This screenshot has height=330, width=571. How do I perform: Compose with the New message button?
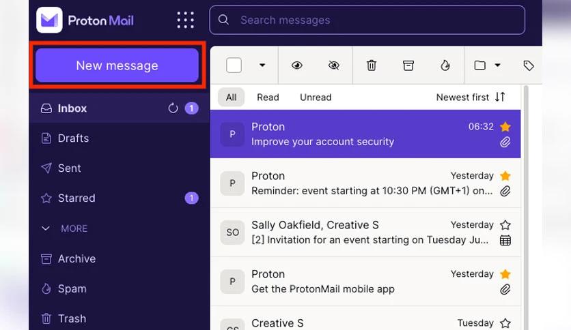coord(117,65)
